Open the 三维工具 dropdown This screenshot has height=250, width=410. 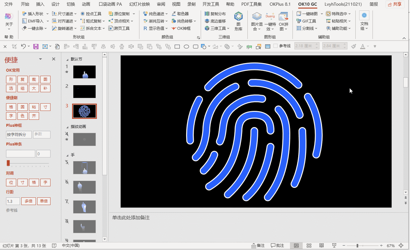pos(228,29)
